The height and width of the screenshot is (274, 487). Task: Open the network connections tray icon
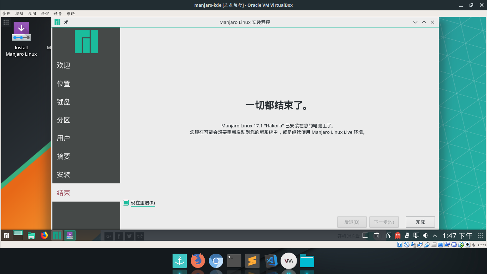[416, 235]
